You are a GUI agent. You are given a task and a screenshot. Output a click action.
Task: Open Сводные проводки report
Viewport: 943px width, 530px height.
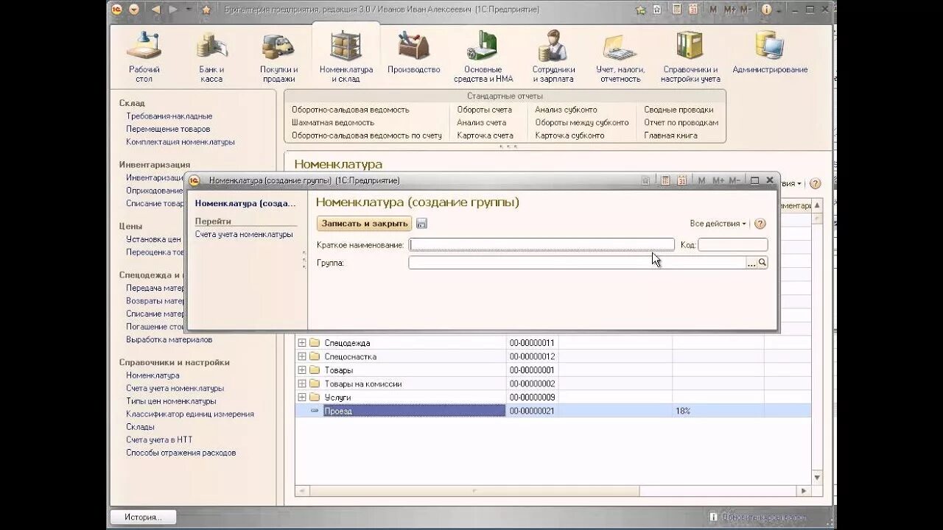pos(679,110)
